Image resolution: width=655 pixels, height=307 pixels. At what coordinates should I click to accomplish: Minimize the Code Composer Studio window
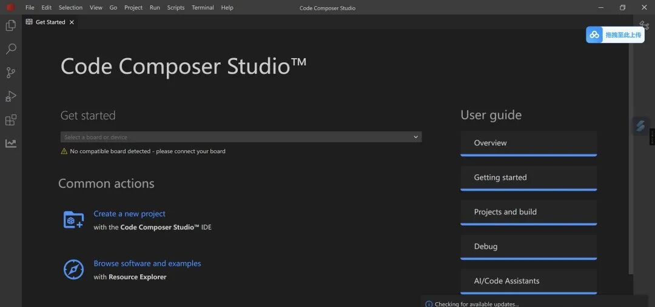pos(600,7)
